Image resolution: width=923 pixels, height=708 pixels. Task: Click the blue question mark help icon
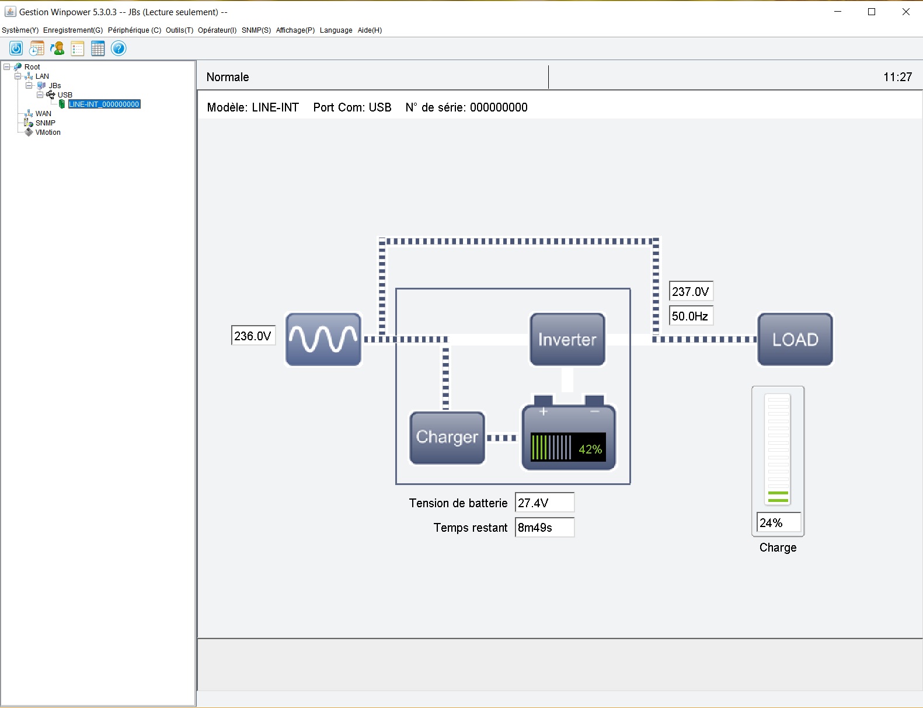[x=119, y=48]
